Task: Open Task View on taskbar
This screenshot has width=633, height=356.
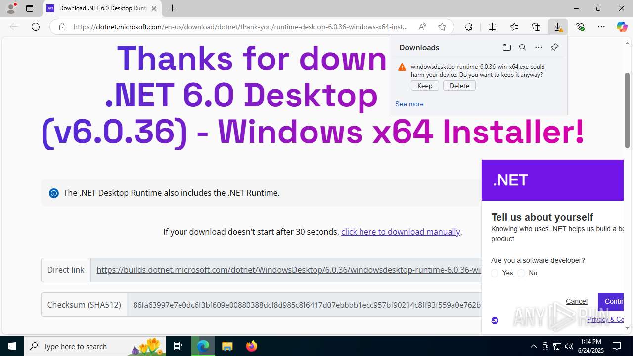Action: click(x=178, y=346)
